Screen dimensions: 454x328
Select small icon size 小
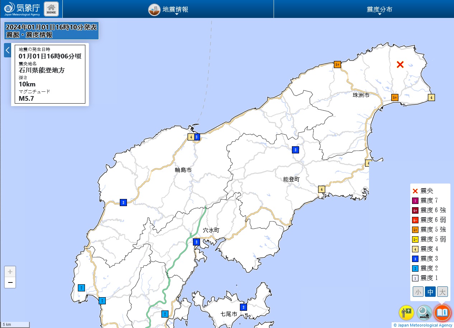point(418,292)
